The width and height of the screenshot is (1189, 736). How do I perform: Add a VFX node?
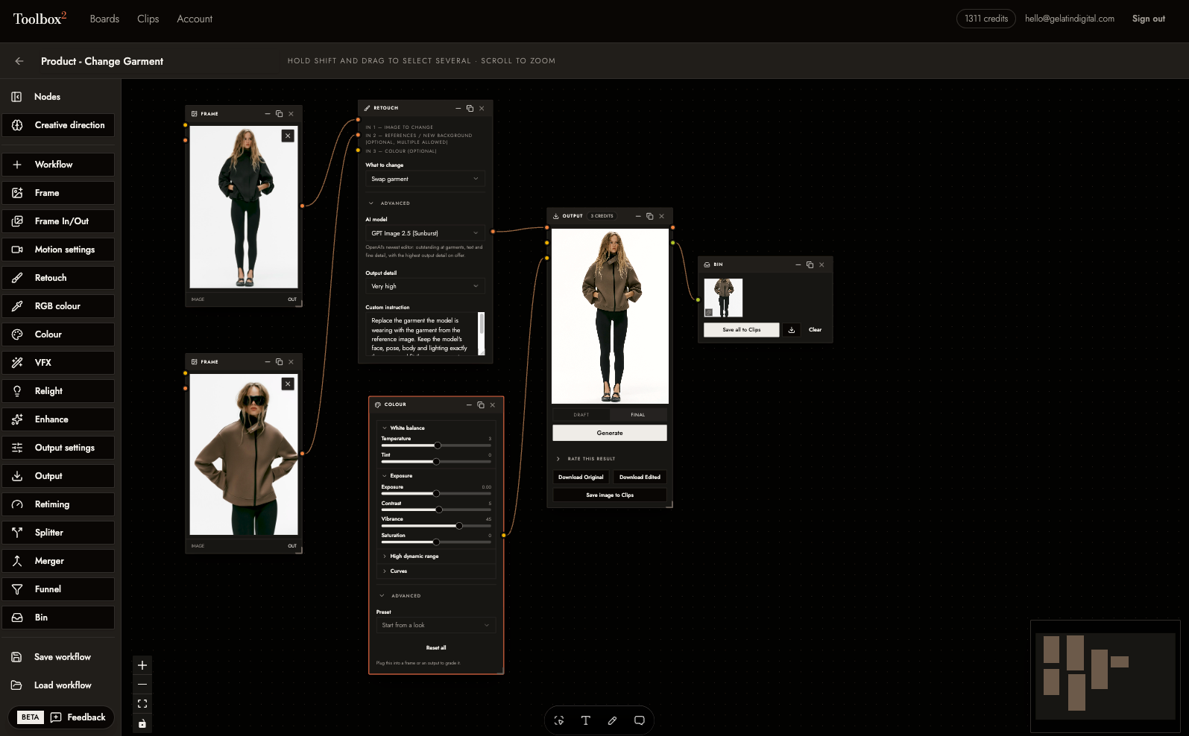click(58, 363)
